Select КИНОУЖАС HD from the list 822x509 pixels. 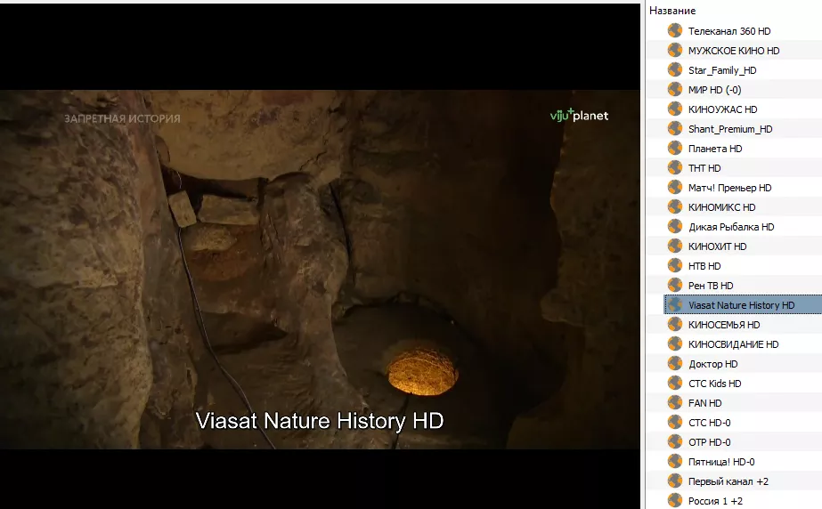click(722, 109)
